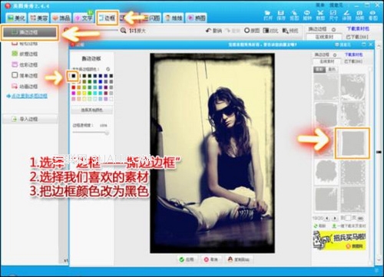Image resolution: width=384 pixels, height=277 pixels.
Task: Choose 轻松边框 in the sidebar
Action: point(25,43)
